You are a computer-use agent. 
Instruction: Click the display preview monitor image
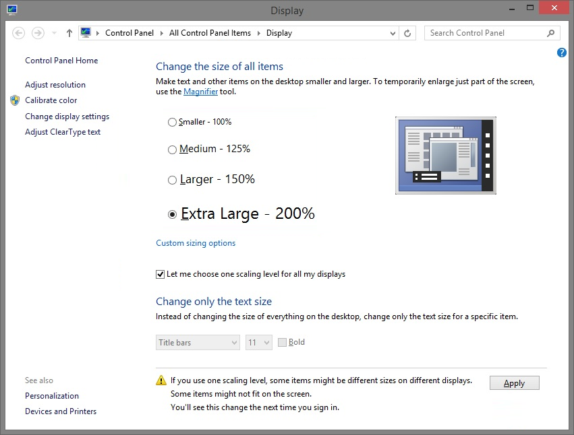pos(445,156)
